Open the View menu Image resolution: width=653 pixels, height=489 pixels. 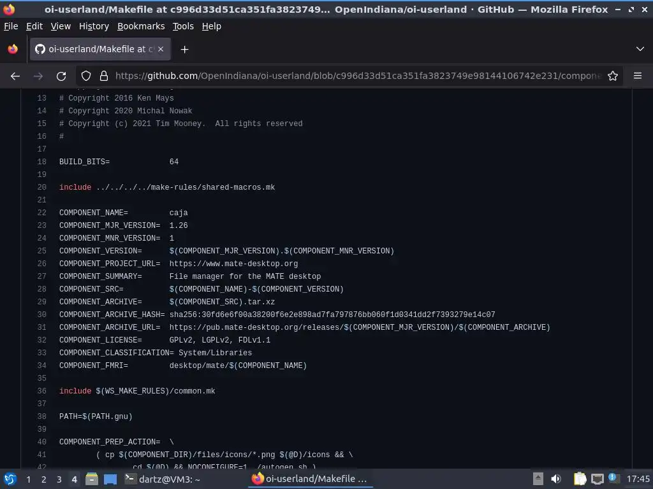(x=61, y=26)
